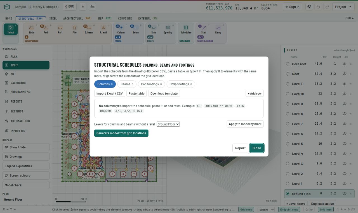Choose the Stair tool

coord(204,29)
